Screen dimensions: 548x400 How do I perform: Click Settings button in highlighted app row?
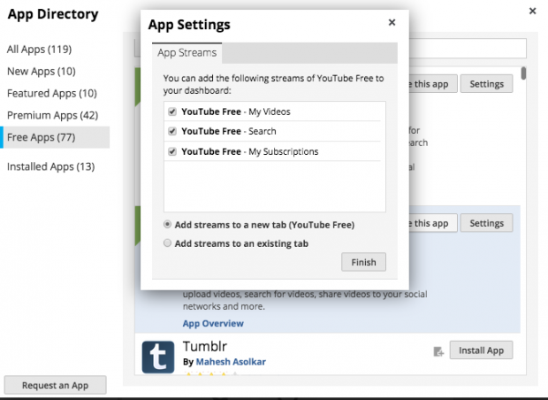tap(486, 223)
